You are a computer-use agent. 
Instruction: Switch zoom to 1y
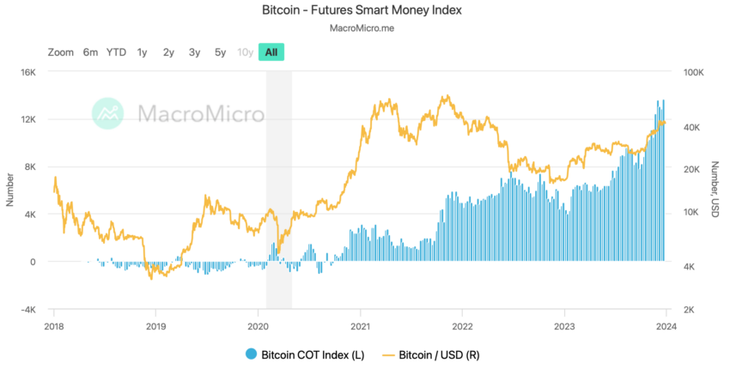pyautogui.click(x=142, y=52)
